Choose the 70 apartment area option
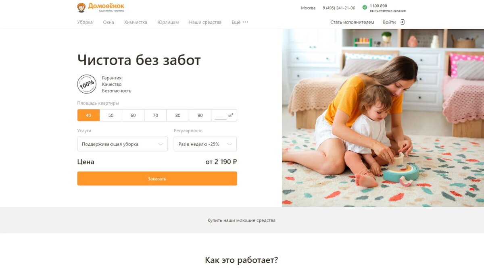This screenshot has width=484, height=272. click(155, 115)
